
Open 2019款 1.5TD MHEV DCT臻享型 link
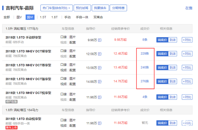[28, 79]
